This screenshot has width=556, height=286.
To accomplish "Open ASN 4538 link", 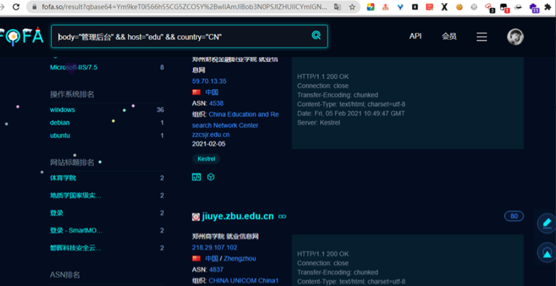I will click(x=216, y=104).
